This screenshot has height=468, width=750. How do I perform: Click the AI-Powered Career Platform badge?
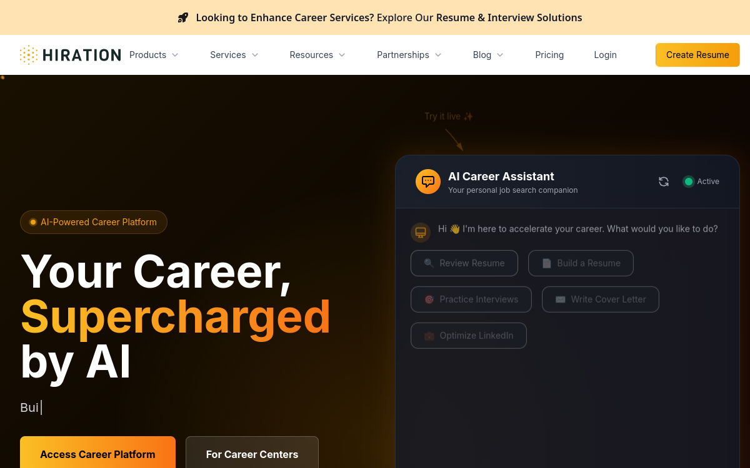coord(94,222)
